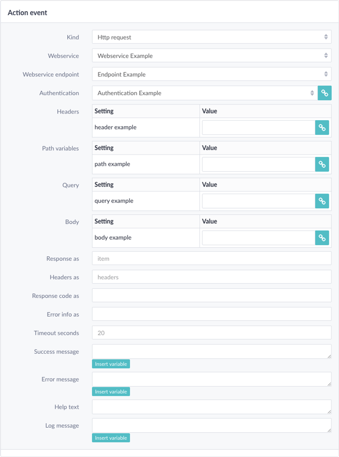This screenshot has height=457, width=339.
Task: Click link icon for path example value
Action: tap(322, 164)
